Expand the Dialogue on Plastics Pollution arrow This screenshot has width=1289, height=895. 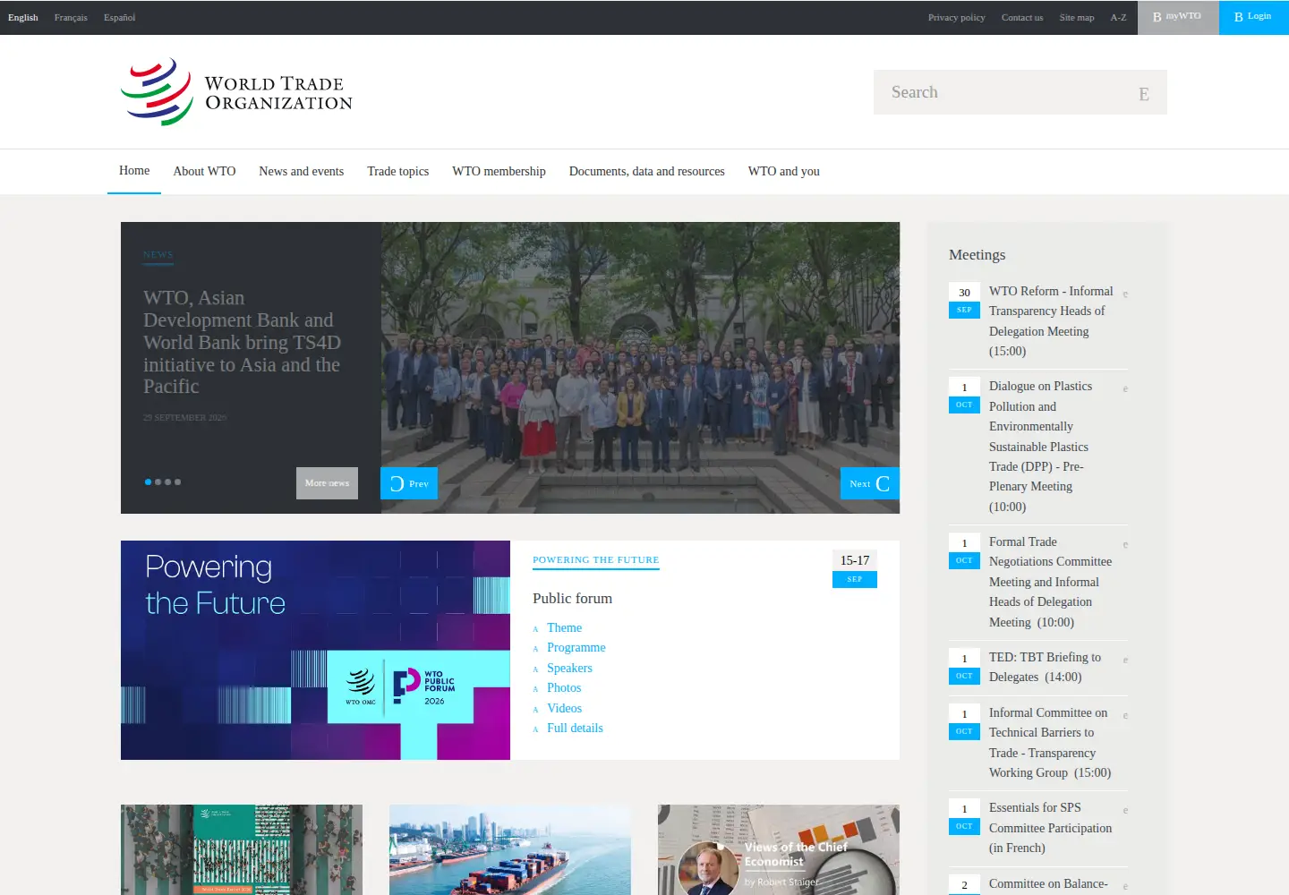click(x=1125, y=389)
